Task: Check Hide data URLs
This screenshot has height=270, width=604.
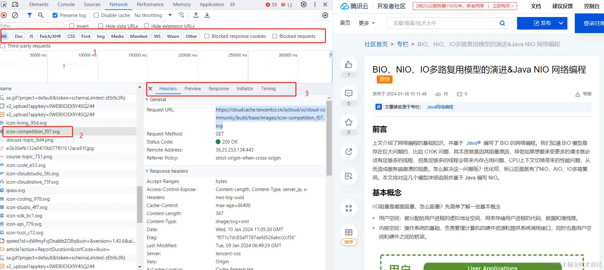Action: tap(100, 26)
